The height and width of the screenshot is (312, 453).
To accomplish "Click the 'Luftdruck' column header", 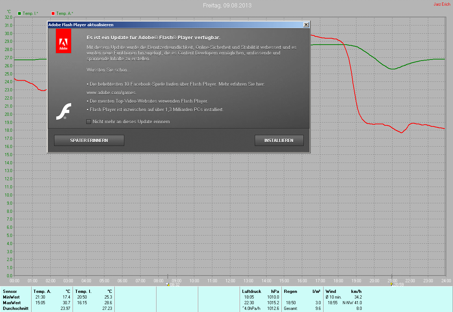I will click(251, 291).
